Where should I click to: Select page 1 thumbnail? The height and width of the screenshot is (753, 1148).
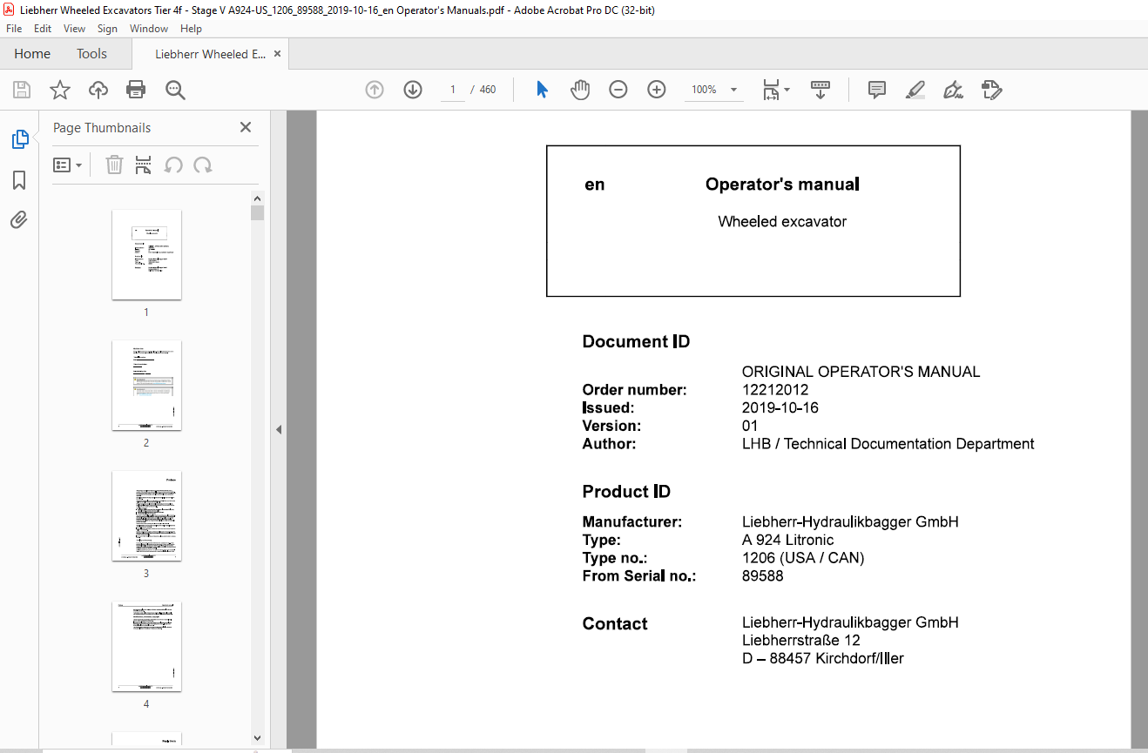click(146, 254)
